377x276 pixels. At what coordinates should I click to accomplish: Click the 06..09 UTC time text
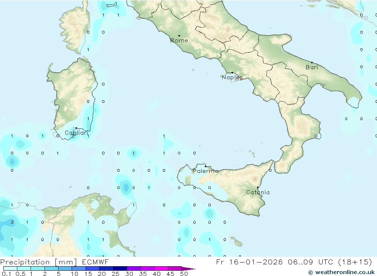click(x=311, y=262)
